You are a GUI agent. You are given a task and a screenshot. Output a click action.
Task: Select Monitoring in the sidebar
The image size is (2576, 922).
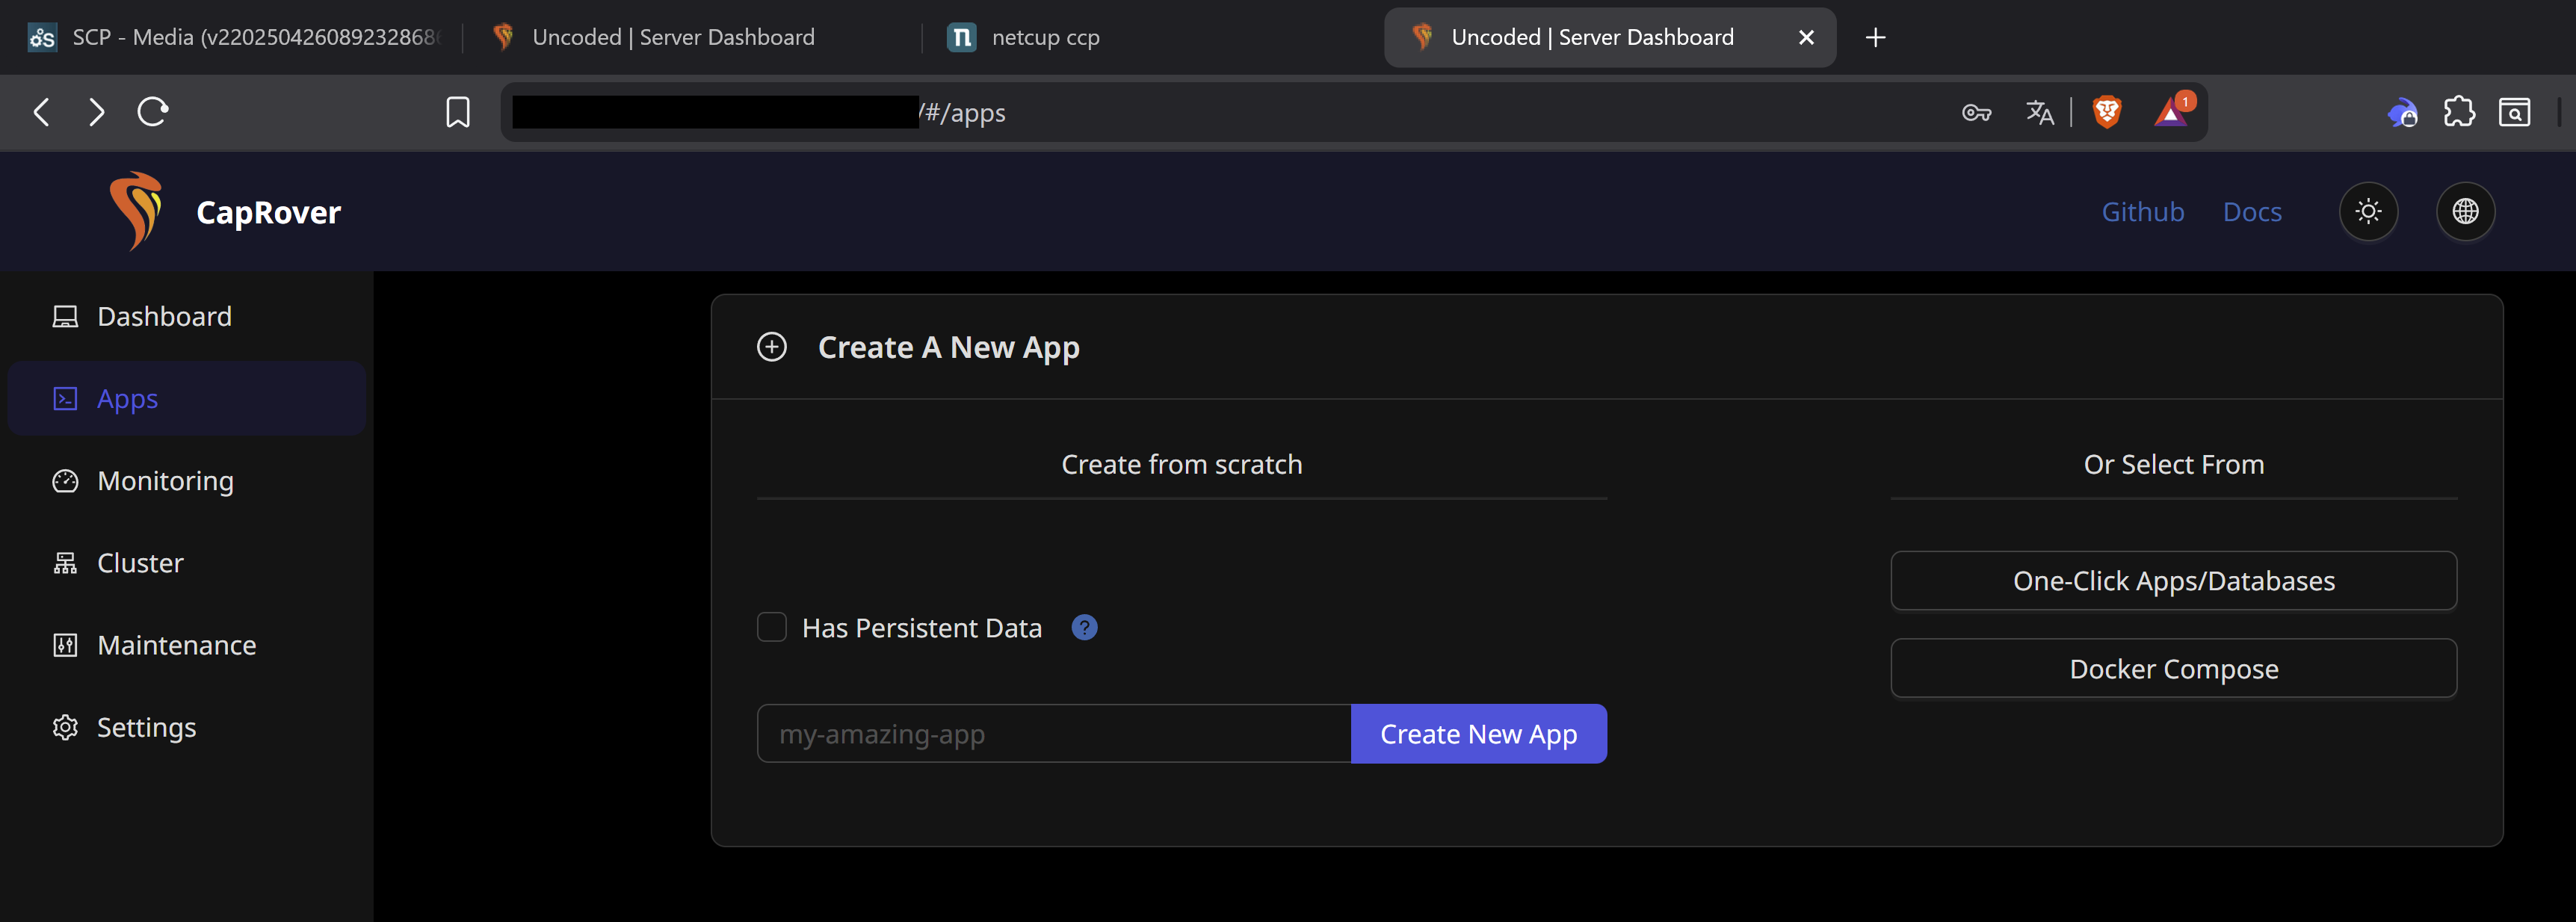165,481
